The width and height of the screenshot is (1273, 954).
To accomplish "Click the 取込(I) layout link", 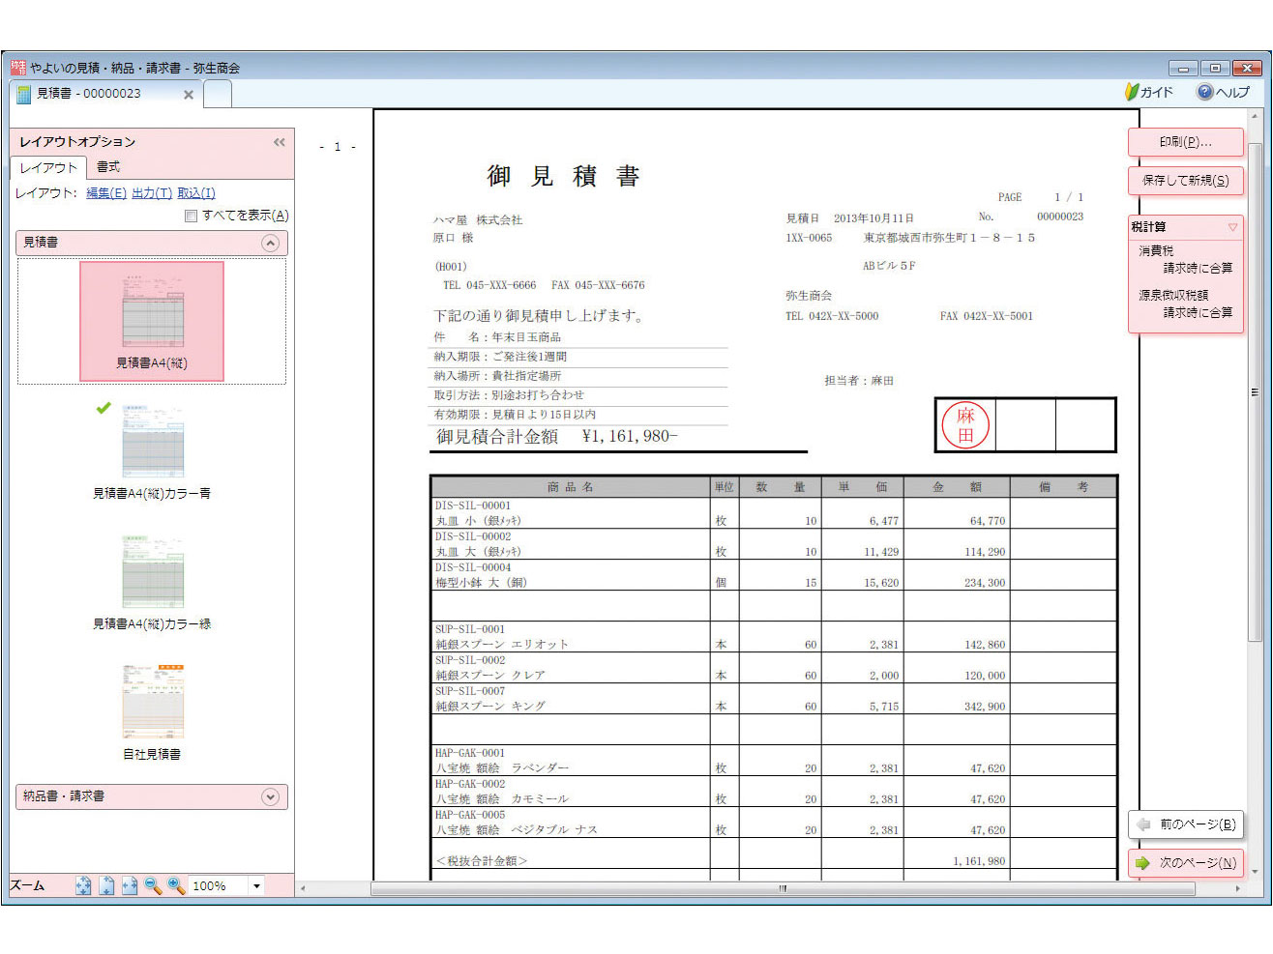I will click(196, 193).
